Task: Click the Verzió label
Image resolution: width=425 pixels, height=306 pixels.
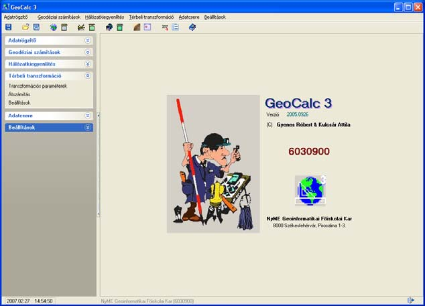Action: pyautogui.click(x=272, y=114)
